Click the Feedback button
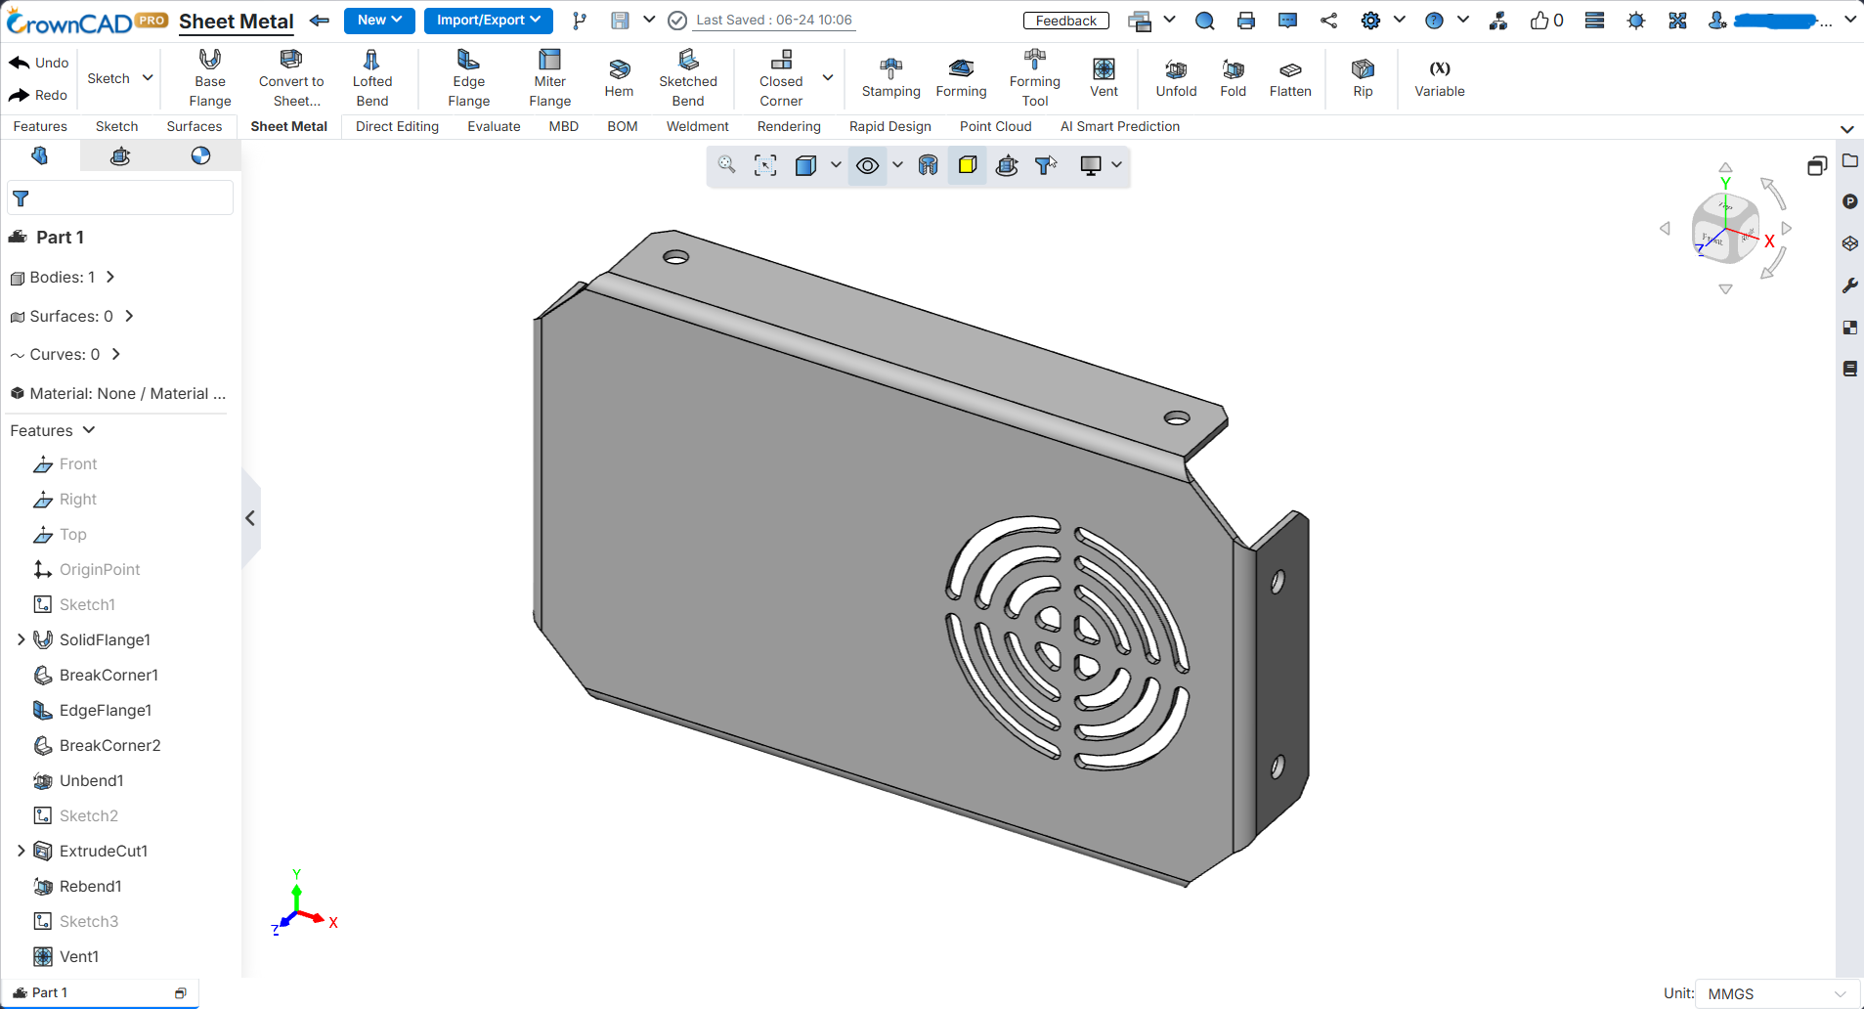The width and height of the screenshot is (1864, 1009). [x=1066, y=21]
